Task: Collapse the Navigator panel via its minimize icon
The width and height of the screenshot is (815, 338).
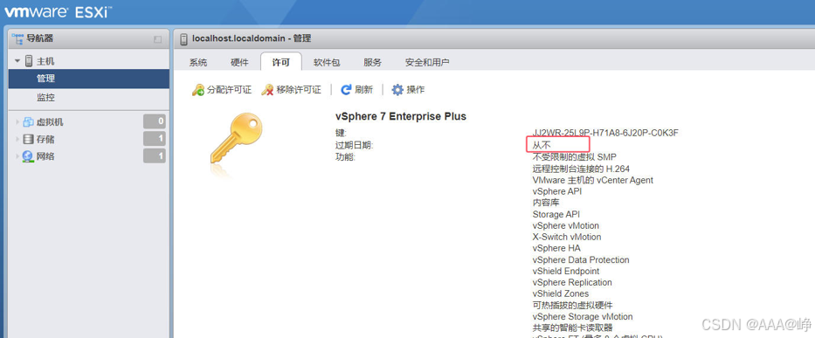Action: coord(157,39)
